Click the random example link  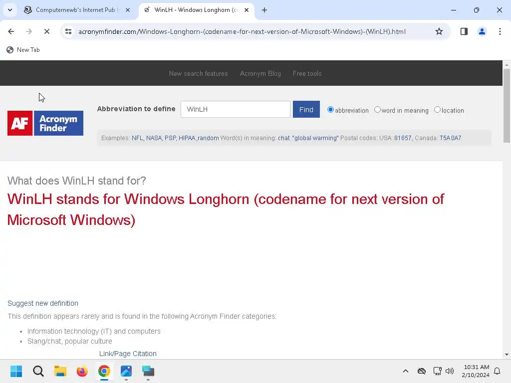click(208, 138)
